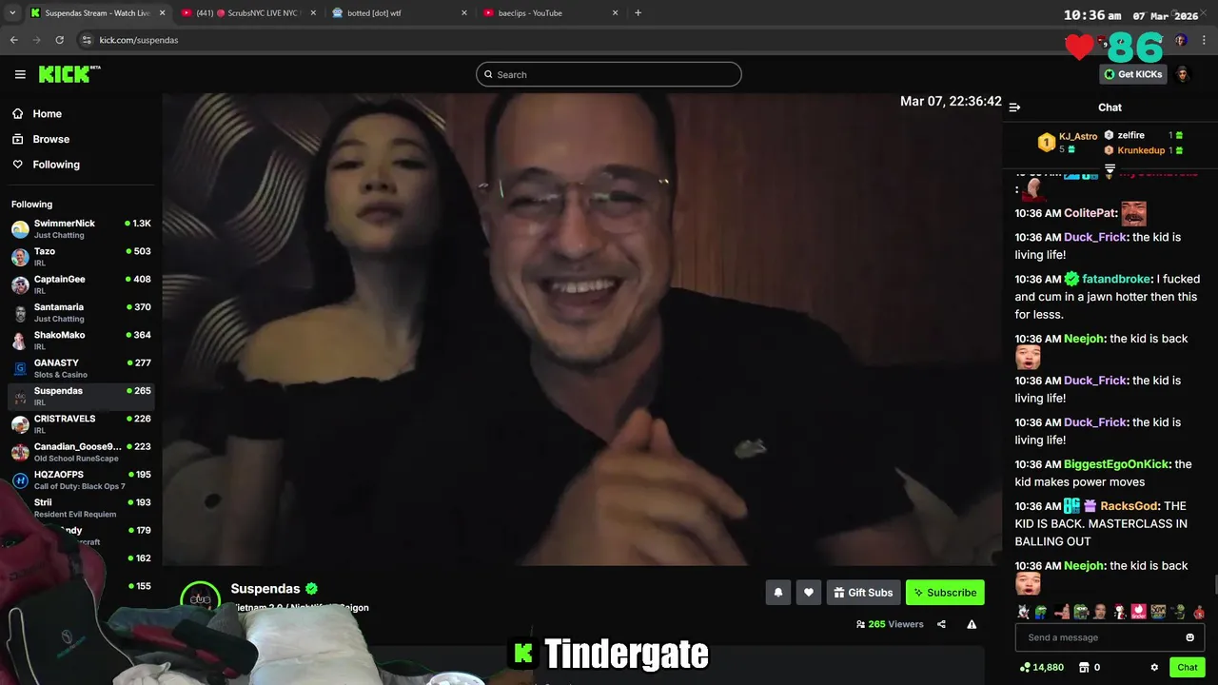This screenshot has height=685, width=1218.
Task: Toggle notifications with the bell icon
Action: point(778,592)
